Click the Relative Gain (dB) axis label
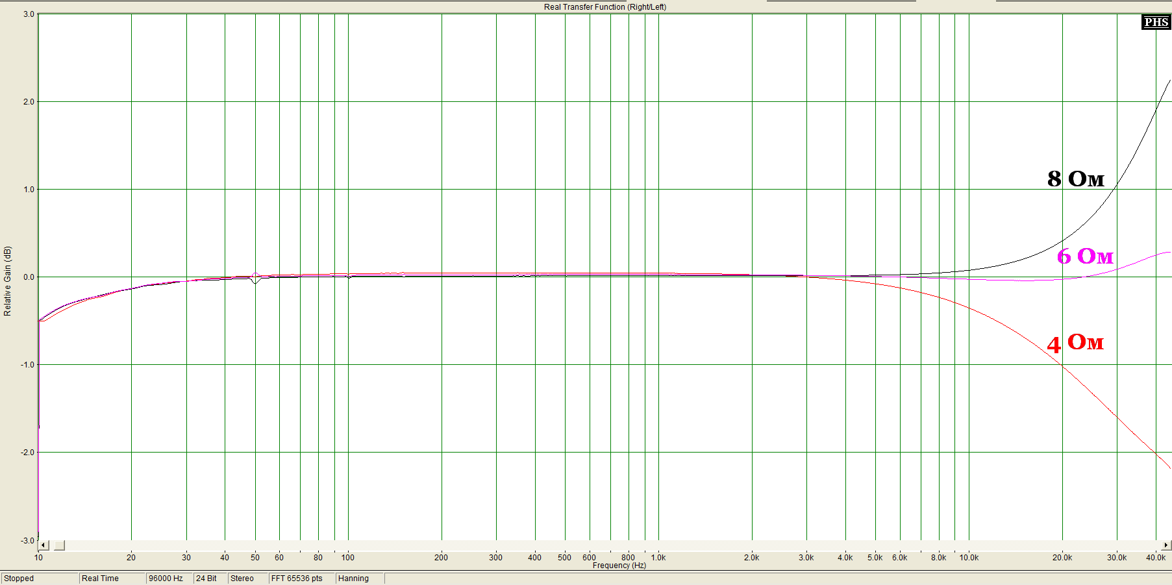The image size is (1172, 585). [8, 281]
